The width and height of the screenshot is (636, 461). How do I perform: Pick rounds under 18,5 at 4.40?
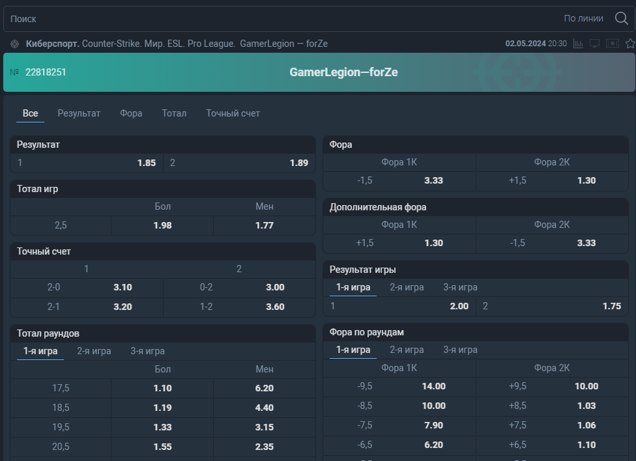265,408
